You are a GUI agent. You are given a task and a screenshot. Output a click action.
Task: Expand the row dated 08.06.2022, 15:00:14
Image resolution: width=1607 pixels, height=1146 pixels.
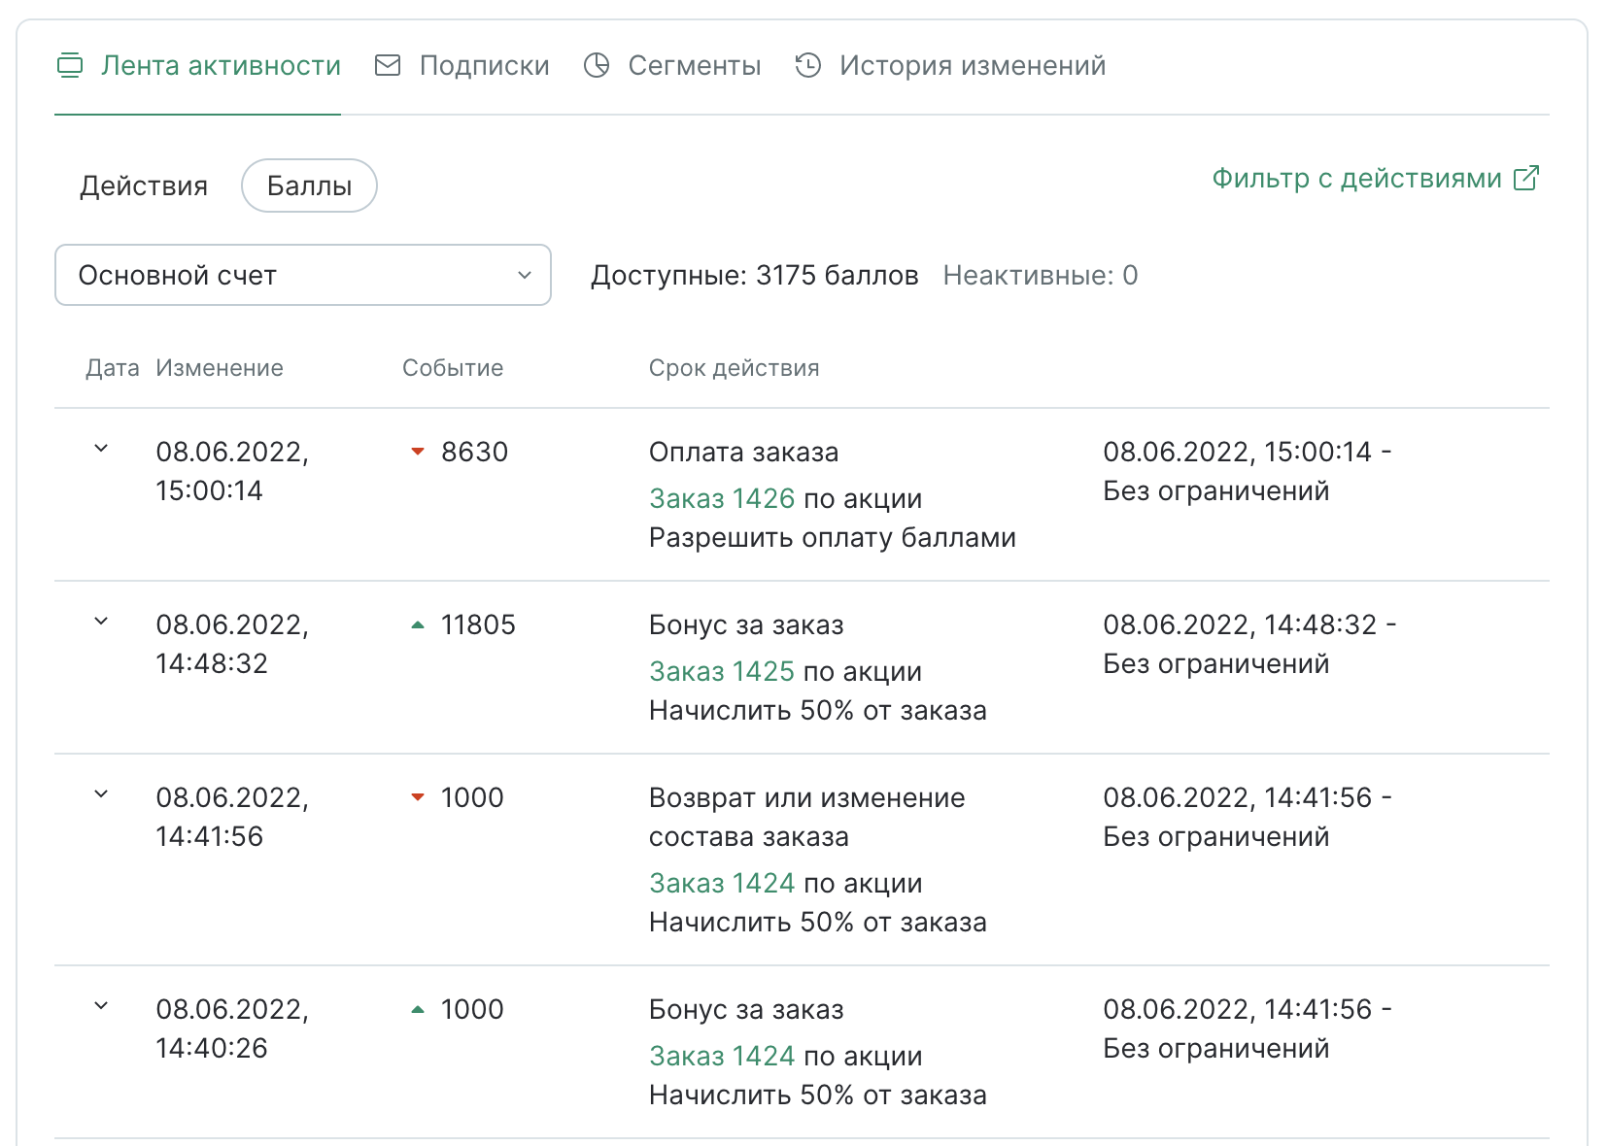tap(101, 449)
